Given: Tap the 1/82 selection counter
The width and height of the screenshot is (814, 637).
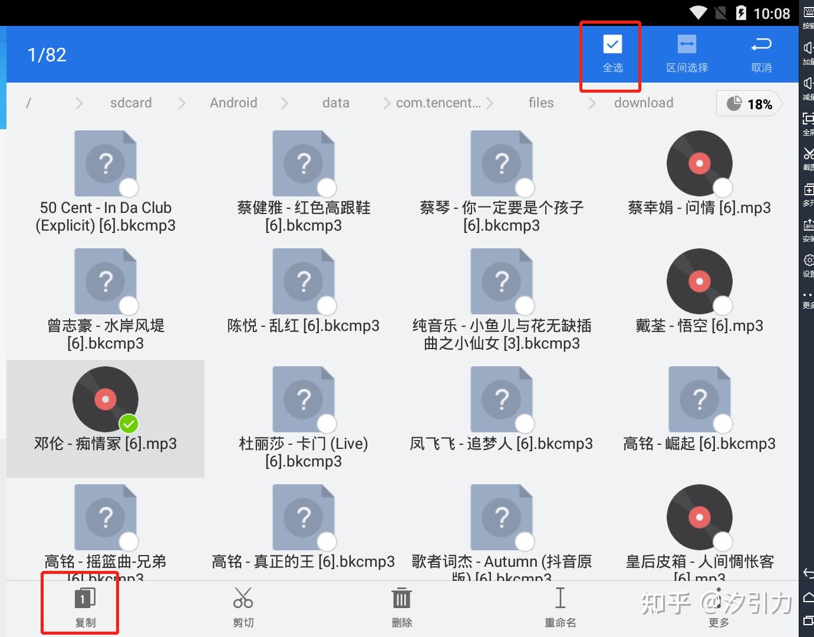Looking at the screenshot, I should point(47,55).
